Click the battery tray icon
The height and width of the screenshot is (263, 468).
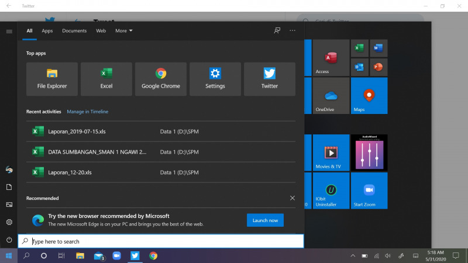tap(364, 255)
